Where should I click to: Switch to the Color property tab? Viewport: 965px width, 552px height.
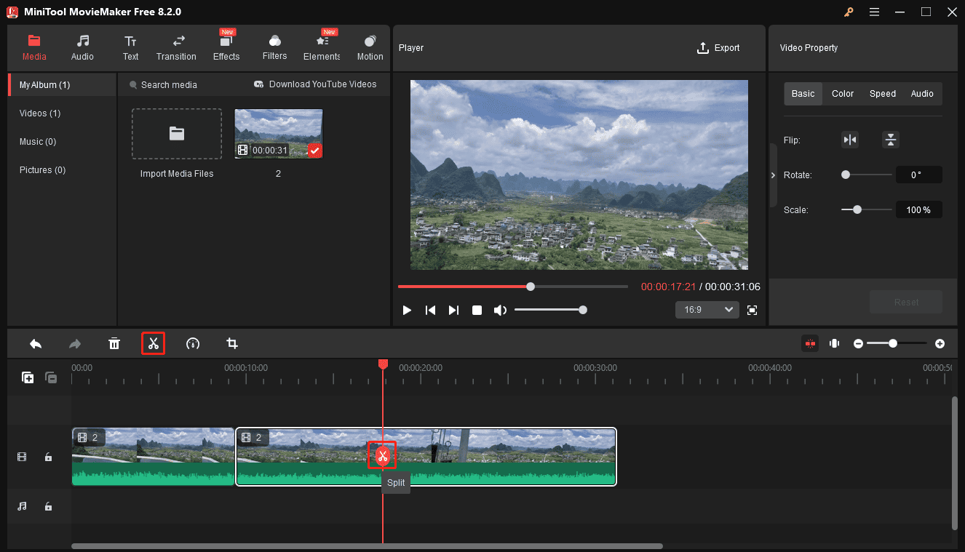click(843, 94)
